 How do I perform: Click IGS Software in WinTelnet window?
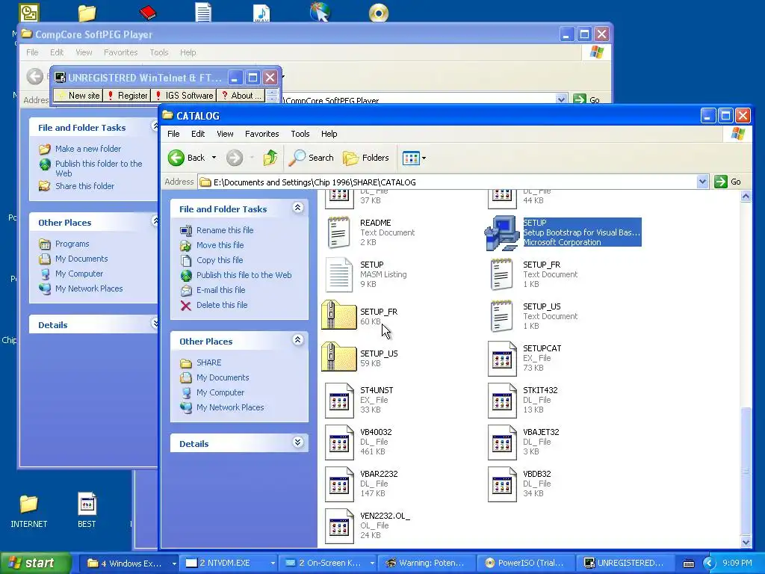184,96
